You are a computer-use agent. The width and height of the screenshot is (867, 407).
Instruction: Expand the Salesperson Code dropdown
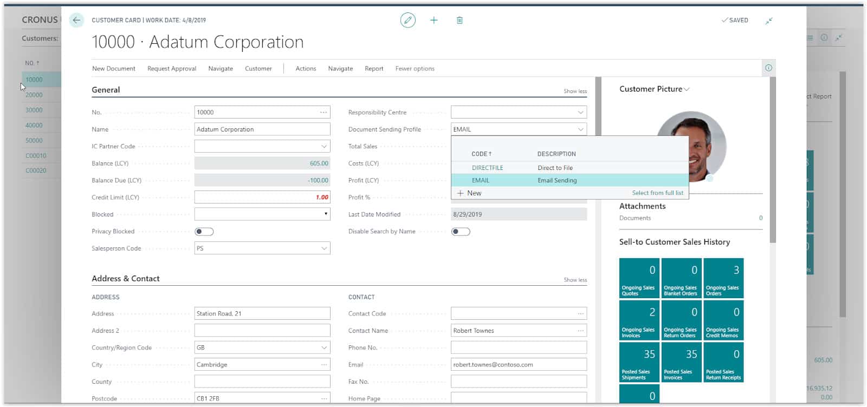[x=324, y=248]
